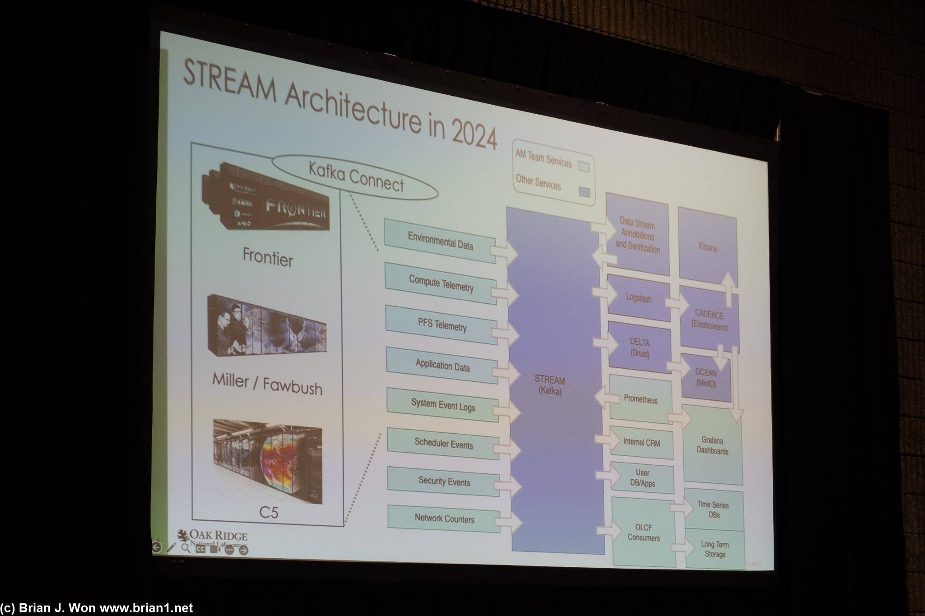Click arrow from STREAM to Internal CRM

point(608,439)
